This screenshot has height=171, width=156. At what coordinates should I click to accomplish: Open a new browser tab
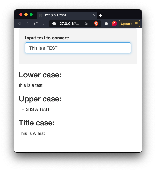[101, 15]
